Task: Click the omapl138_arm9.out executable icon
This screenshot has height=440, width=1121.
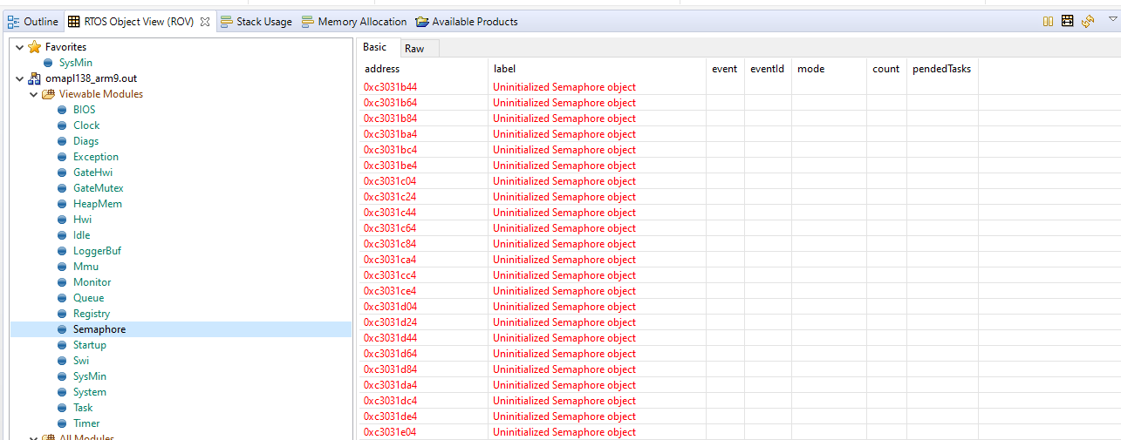Action: pyautogui.click(x=35, y=78)
